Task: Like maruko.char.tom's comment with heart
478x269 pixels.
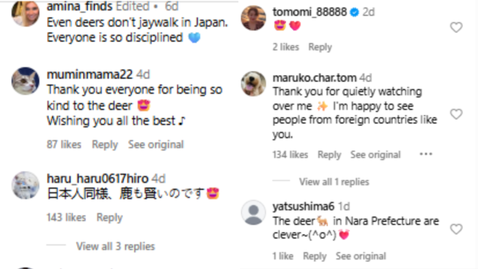Action: click(456, 114)
